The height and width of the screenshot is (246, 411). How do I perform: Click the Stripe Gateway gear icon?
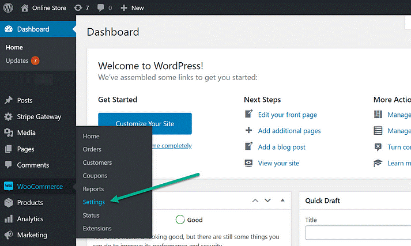(x=8, y=116)
